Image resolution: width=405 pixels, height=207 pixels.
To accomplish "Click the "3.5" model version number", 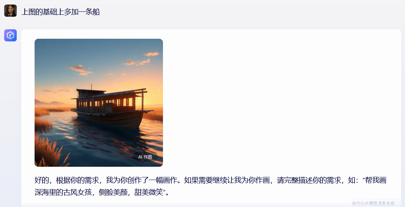I will (x=382, y=203).
